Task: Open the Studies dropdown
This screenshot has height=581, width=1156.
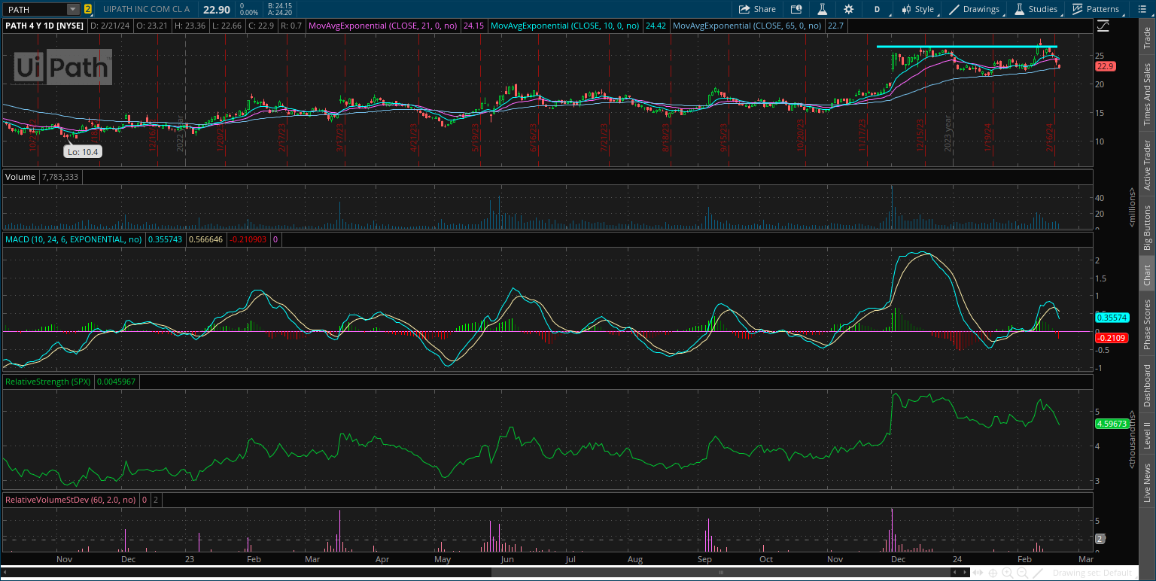Action: (x=1036, y=9)
